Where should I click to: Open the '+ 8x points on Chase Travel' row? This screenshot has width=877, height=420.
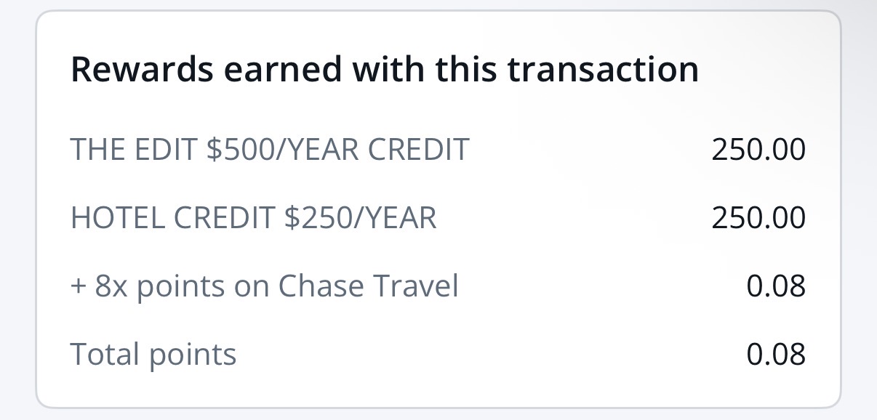(x=264, y=286)
